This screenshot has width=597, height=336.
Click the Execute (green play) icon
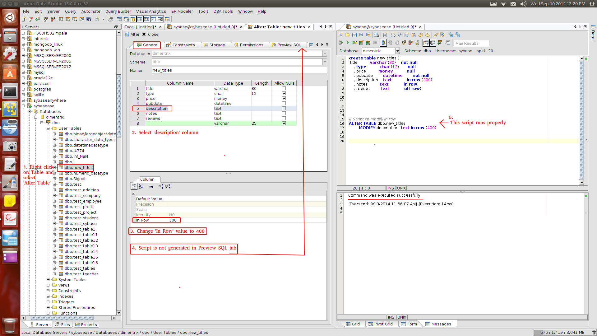[348, 43]
